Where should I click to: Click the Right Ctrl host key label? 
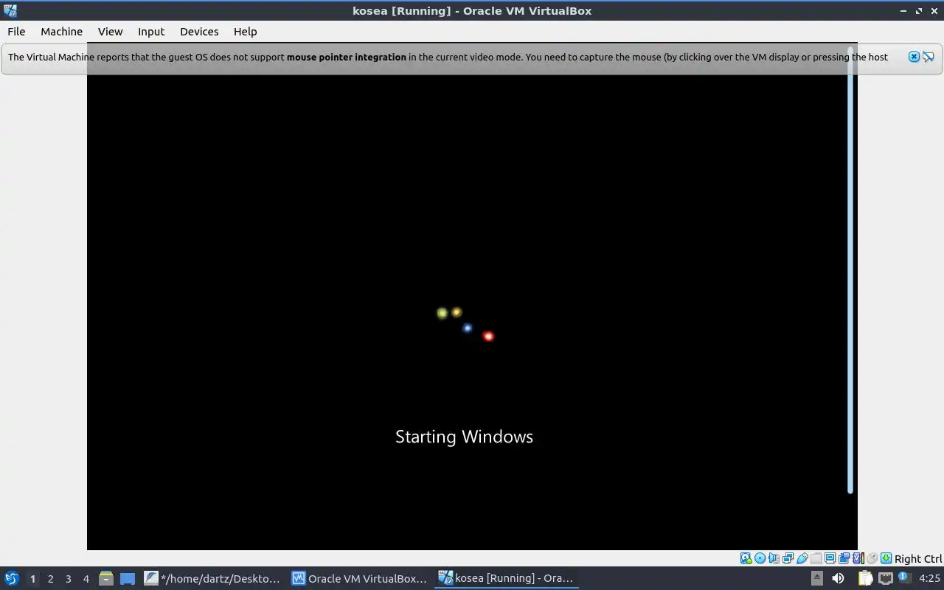(x=918, y=559)
